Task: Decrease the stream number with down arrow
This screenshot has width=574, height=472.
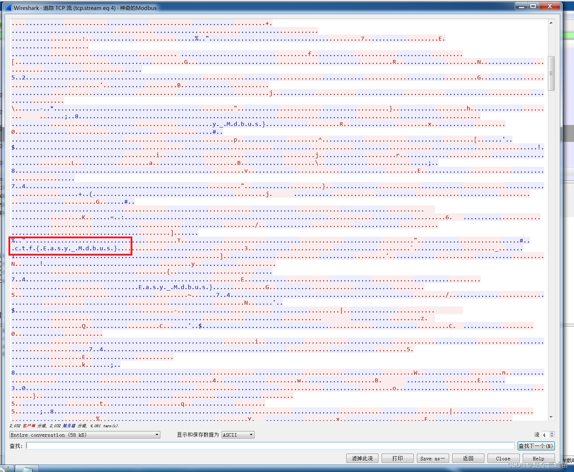Action: [x=552, y=436]
